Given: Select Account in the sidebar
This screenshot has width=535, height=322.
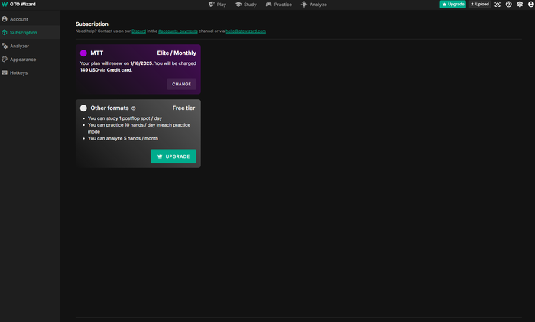Looking at the screenshot, I should click(x=30, y=19).
